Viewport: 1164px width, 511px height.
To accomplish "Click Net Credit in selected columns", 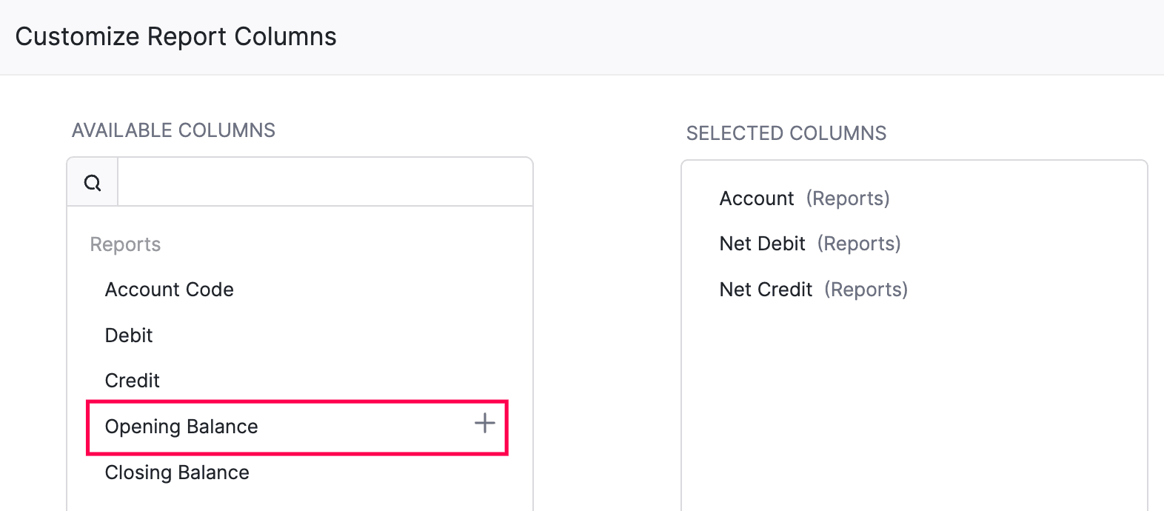I will tap(766, 289).
